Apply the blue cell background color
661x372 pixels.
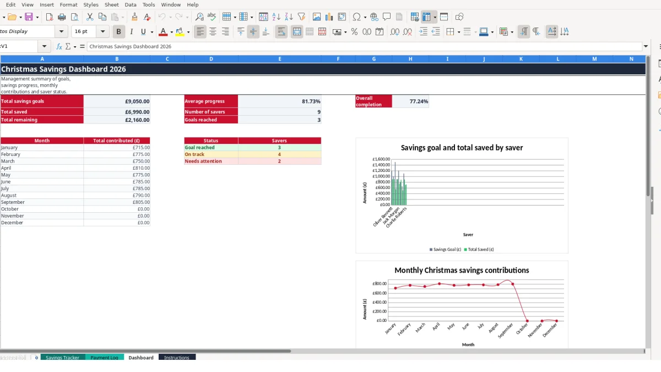tap(483, 32)
